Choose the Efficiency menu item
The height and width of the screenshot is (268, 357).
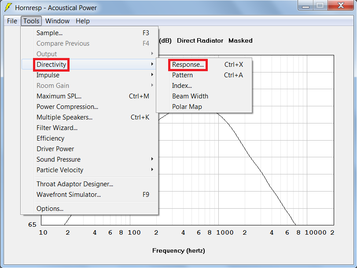[x=90, y=138]
